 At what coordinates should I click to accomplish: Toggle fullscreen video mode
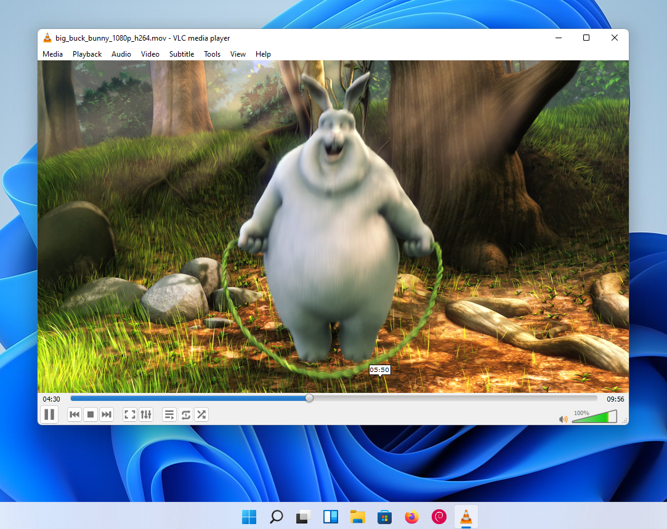[129, 414]
